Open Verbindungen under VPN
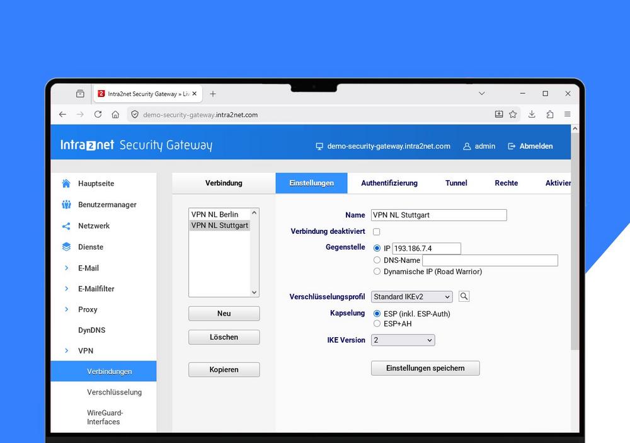This screenshot has height=443, width=630. (103, 371)
